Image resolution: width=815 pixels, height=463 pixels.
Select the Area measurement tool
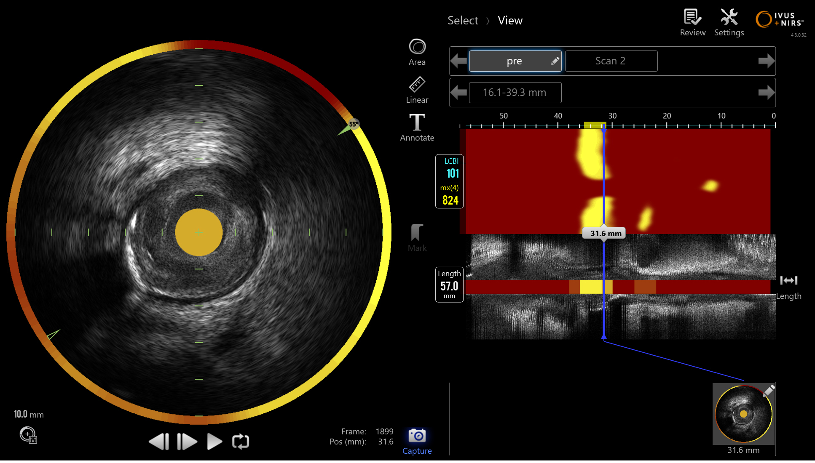(417, 47)
